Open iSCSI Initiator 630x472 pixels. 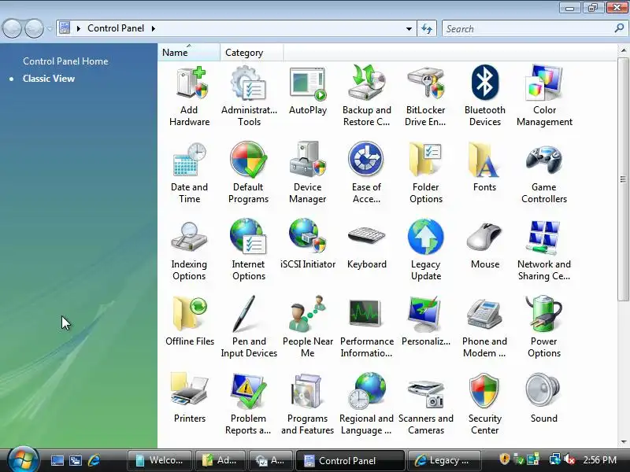tap(308, 245)
